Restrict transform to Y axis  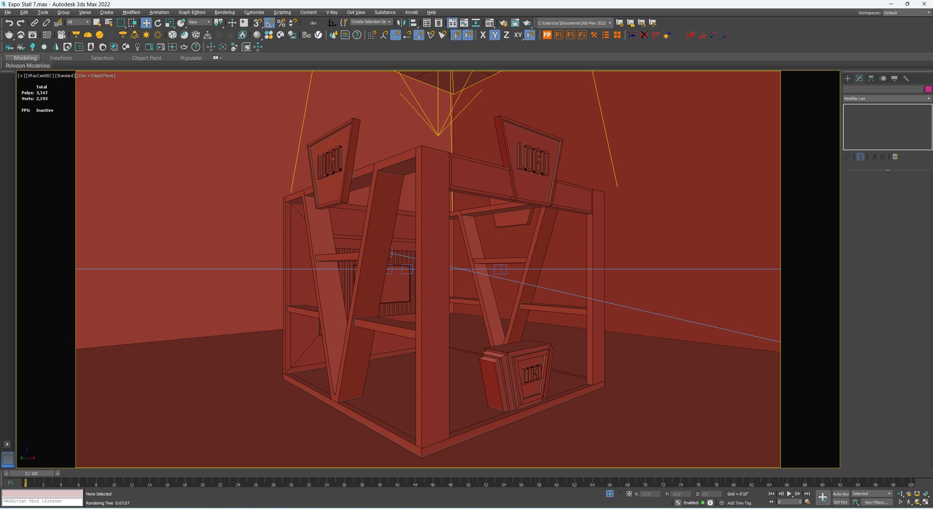[x=495, y=35]
